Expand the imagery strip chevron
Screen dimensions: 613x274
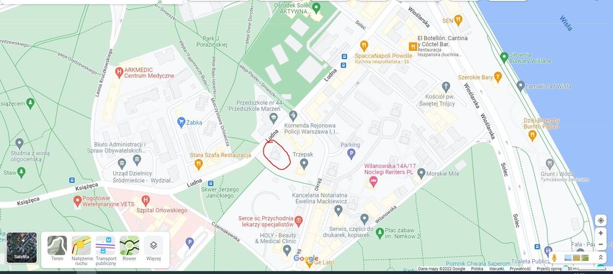600,258
